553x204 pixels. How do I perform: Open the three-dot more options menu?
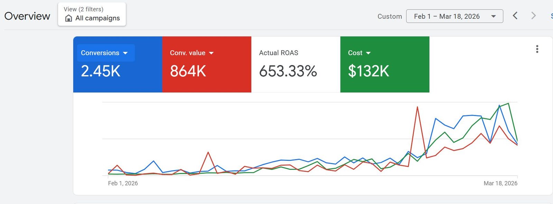(537, 49)
